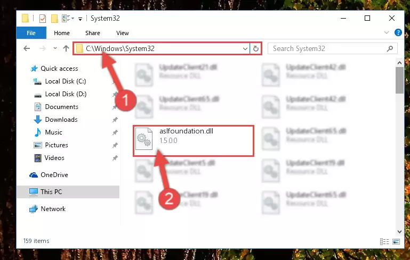Click the scroll up arrow in file list
This screenshot has height=260, width=410.
pos(399,63)
